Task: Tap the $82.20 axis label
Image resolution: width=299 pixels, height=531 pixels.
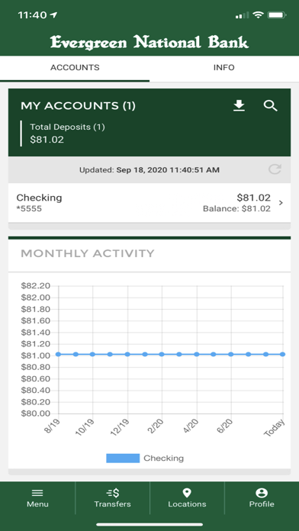Action: 36,286
